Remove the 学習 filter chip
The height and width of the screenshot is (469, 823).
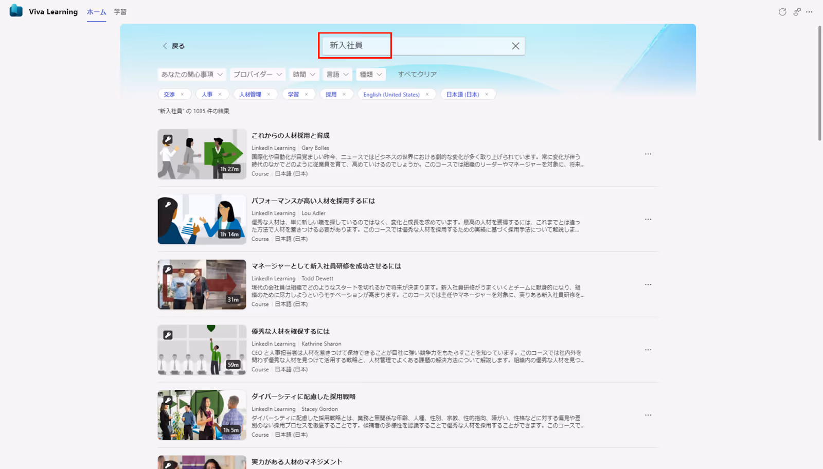click(306, 95)
